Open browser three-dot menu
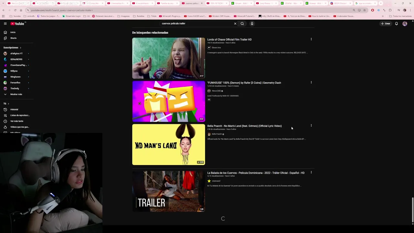The height and width of the screenshot is (233, 414). (x=410, y=10)
